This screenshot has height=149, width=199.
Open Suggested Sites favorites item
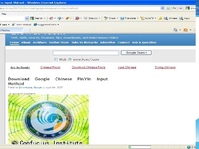point(46,25)
